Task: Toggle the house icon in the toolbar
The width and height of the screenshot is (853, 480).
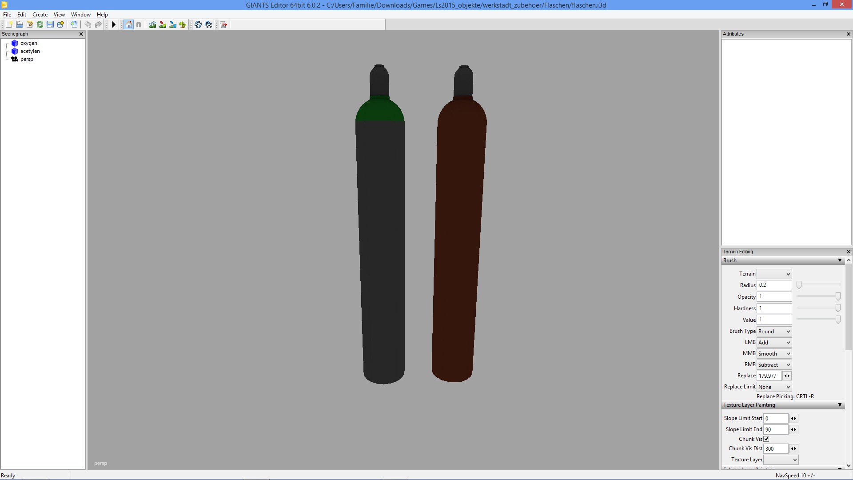Action: (128, 24)
